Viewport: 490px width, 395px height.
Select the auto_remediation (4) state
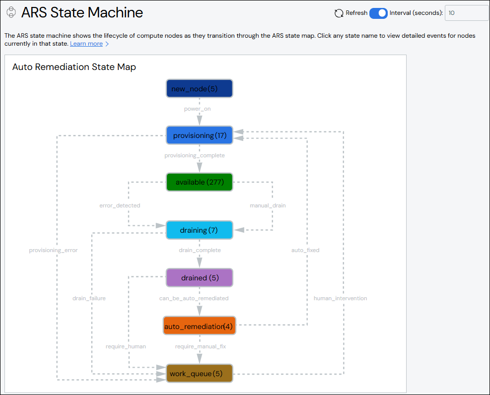point(200,326)
